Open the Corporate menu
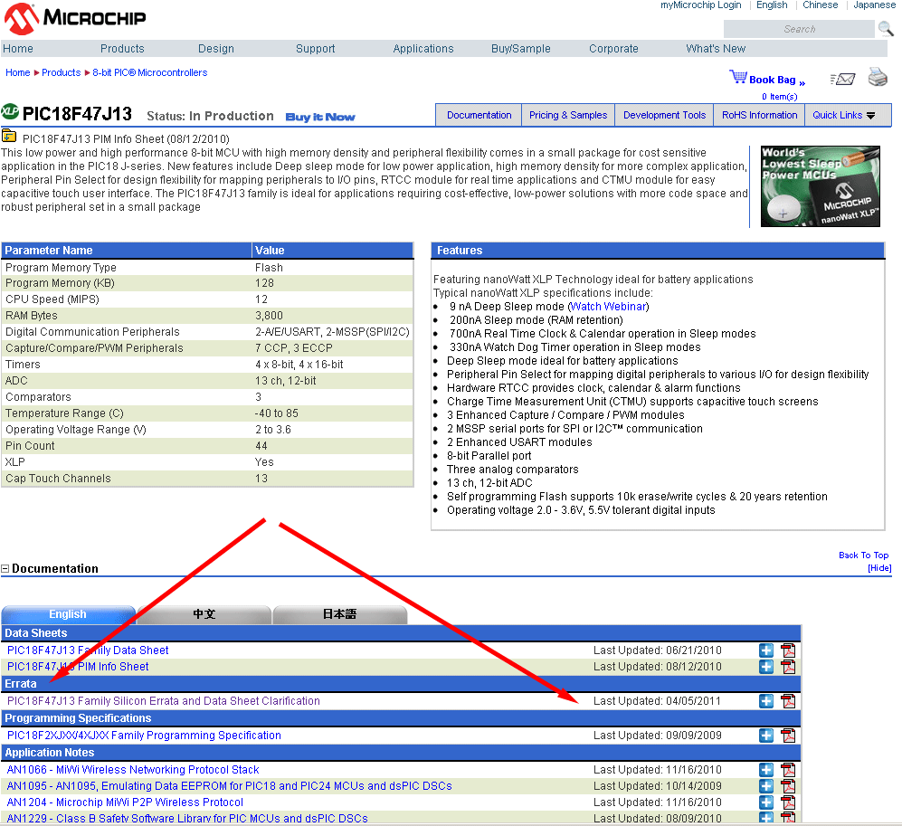 [613, 49]
